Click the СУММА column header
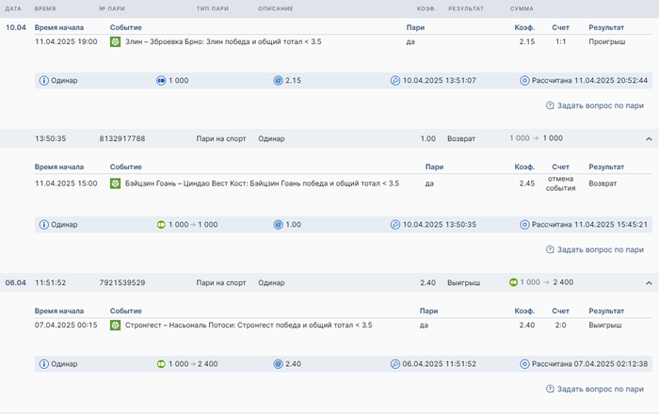659x414 pixels. (x=522, y=8)
